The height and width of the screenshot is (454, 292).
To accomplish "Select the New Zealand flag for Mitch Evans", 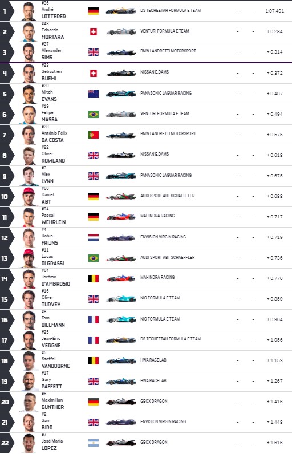I will [x=94, y=94].
